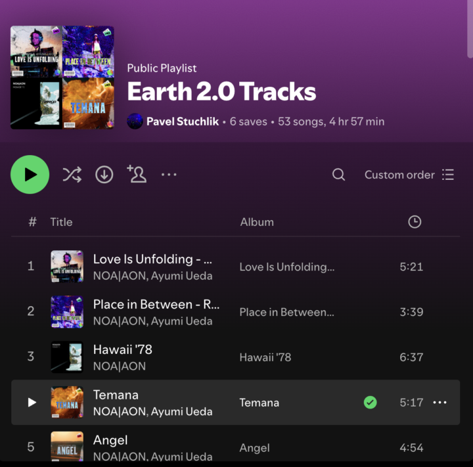Viewport: 473px width, 467px height.
Task: Toggle shuffle for the playlist
Action: tap(72, 175)
